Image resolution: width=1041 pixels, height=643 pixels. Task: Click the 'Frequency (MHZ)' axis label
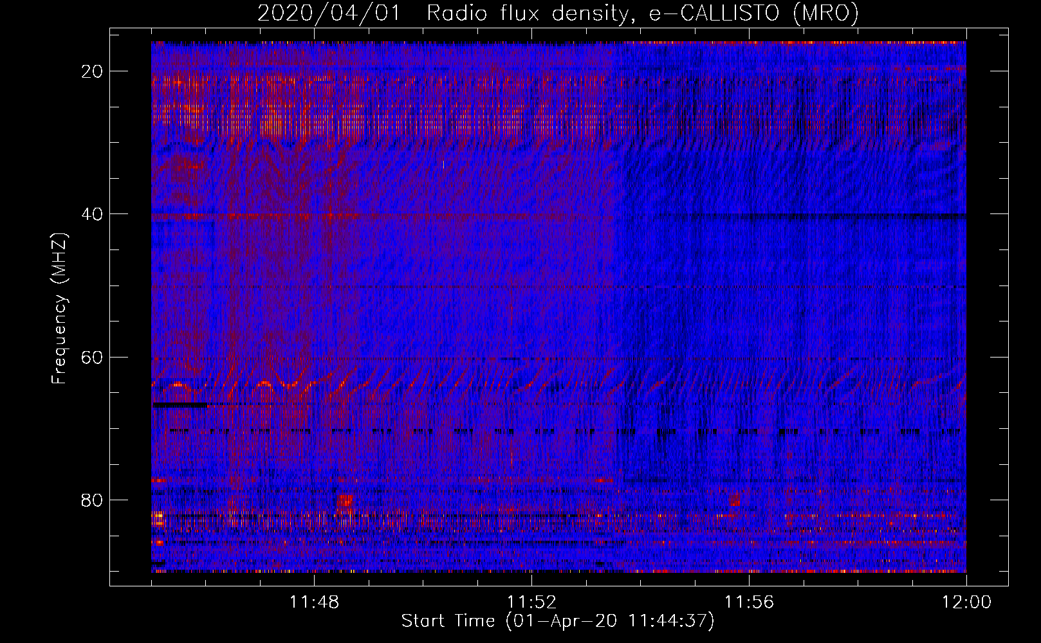click(59, 309)
